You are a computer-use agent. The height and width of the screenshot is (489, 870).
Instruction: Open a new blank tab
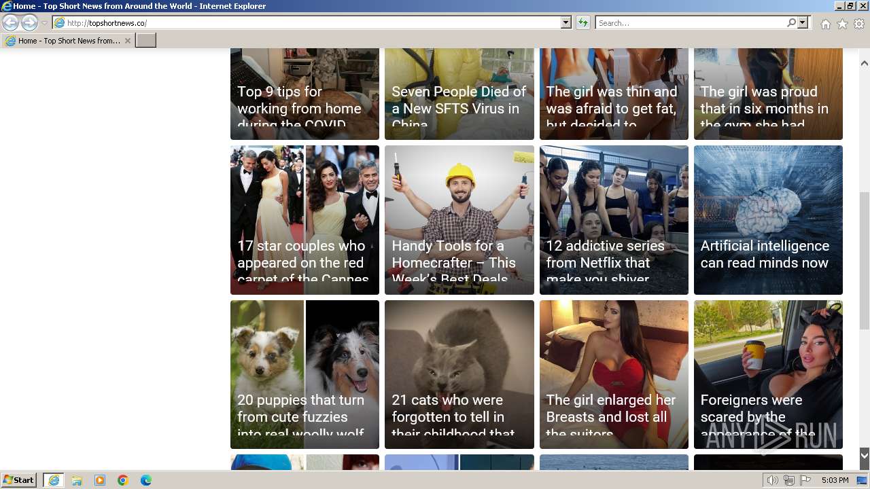(146, 41)
